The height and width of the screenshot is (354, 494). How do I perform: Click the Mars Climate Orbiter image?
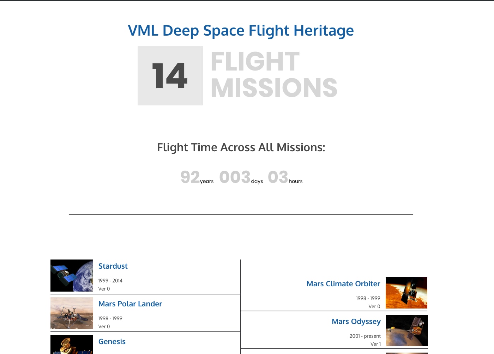(406, 293)
